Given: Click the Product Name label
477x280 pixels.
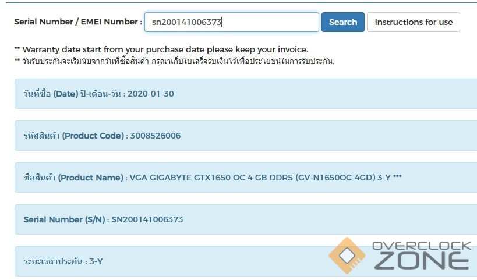Looking at the screenshot, I should tap(73, 178).
